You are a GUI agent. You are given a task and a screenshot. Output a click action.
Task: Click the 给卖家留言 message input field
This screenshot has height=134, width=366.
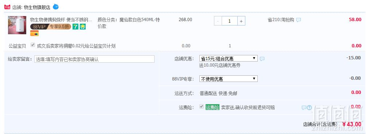click(x=94, y=59)
